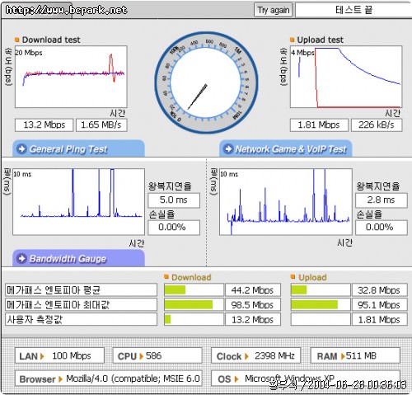Viewport: 412px width, 395px height.
Task: Click the orange arrow next to Clock
Action: [246, 356]
